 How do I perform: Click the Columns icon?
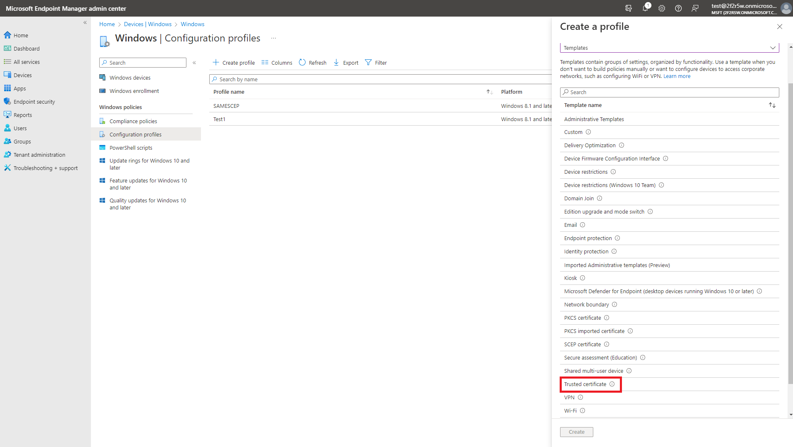(265, 62)
